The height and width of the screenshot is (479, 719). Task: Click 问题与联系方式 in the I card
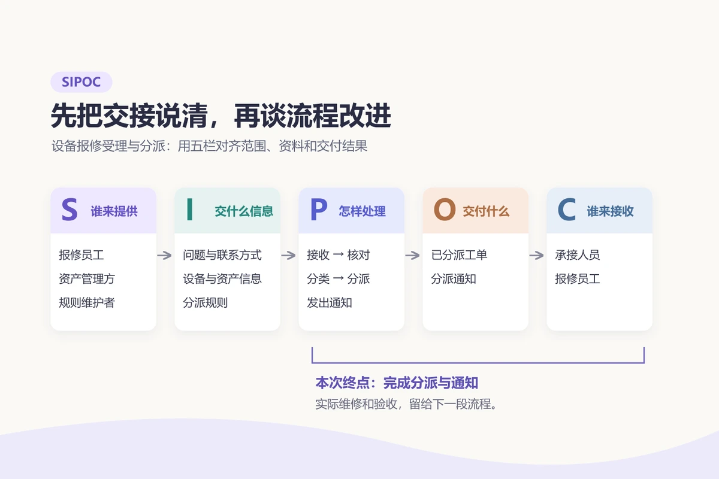(222, 255)
